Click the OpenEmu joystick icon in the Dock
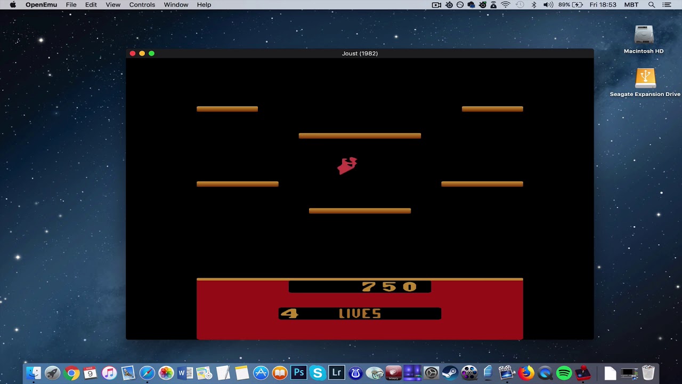Viewport: 682px width, 384px height. click(x=583, y=373)
